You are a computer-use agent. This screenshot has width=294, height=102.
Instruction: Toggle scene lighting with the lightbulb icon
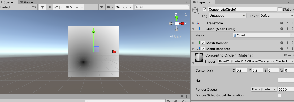pos(42,7)
